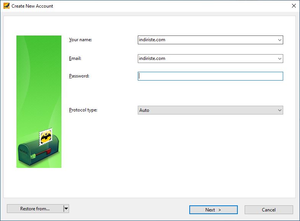Open the Protocol type dropdown arrow
This screenshot has width=300, height=221.
click(279, 110)
